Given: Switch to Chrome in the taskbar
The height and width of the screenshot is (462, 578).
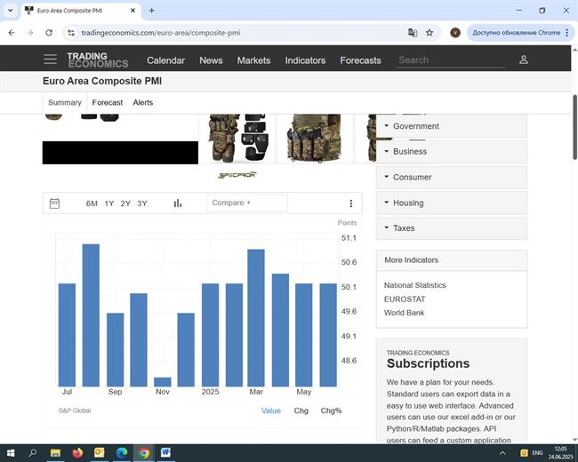Looking at the screenshot, I should pyautogui.click(x=144, y=453).
